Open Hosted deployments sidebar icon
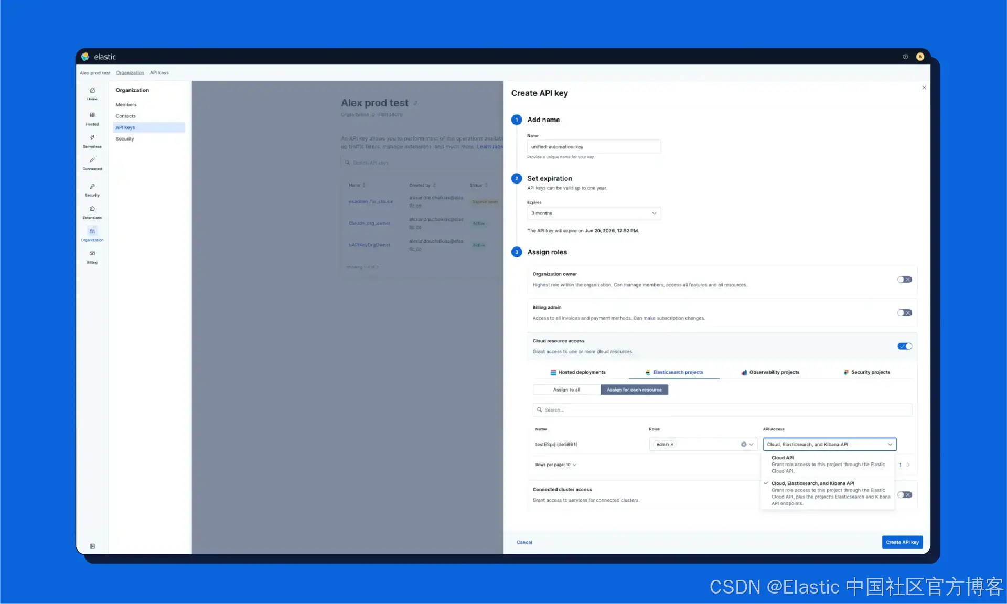 click(x=92, y=118)
